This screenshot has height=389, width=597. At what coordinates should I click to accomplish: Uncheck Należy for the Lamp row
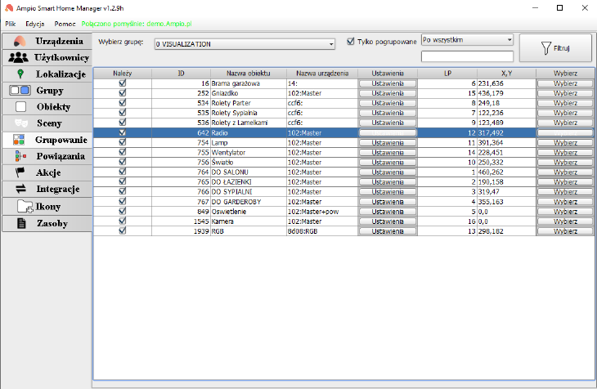coord(122,142)
